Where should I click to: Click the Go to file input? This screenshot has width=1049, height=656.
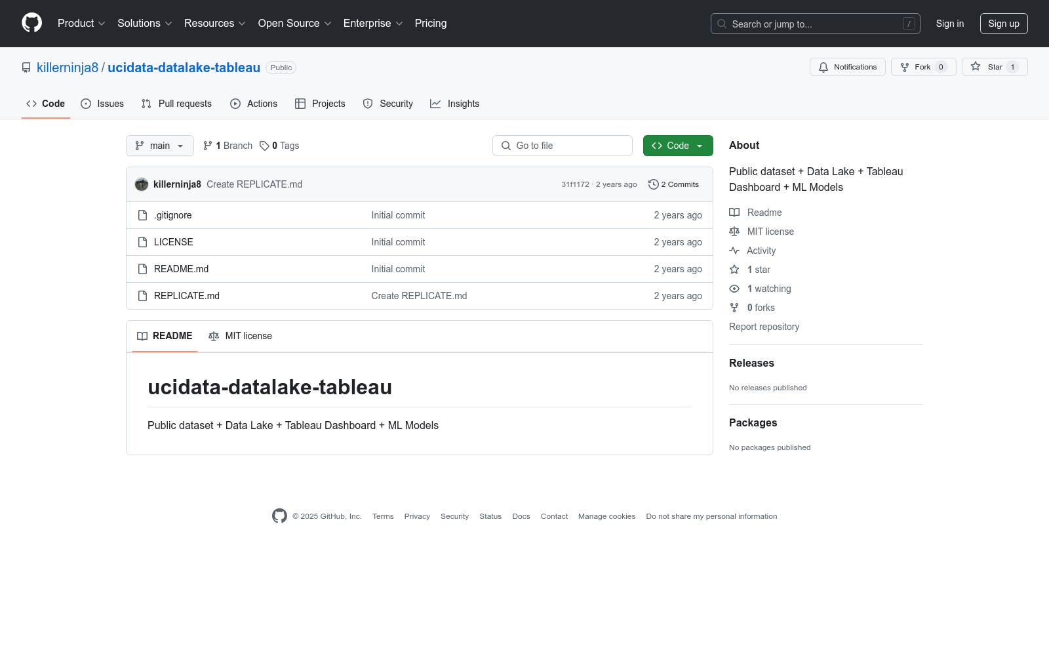(x=563, y=146)
